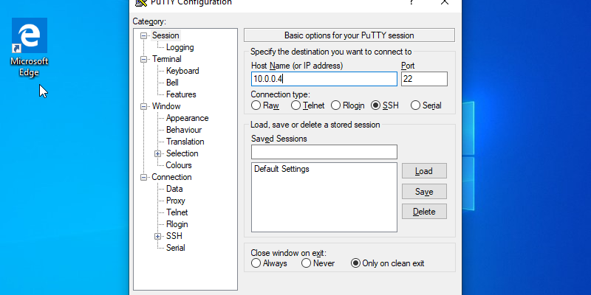The width and height of the screenshot is (591, 295).
Task: Collapse the Window tree node
Action: click(143, 106)
